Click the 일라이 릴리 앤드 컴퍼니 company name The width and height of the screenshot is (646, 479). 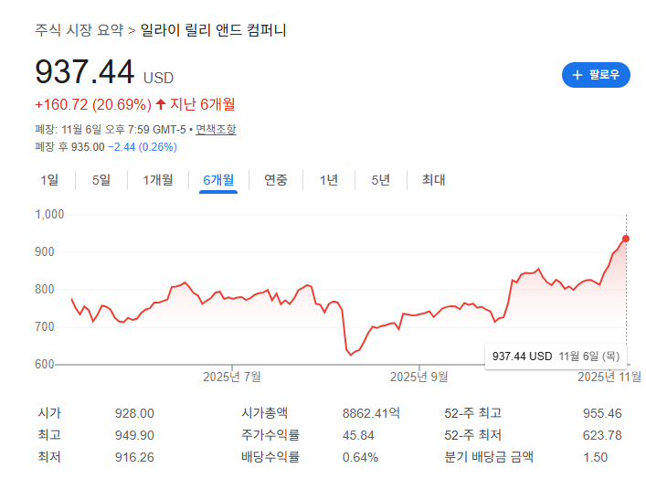[x=214, y=30]
